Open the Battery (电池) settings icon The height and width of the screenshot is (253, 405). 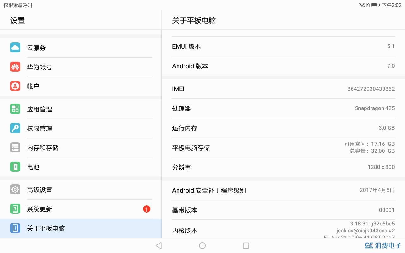[x=15, y=167]
